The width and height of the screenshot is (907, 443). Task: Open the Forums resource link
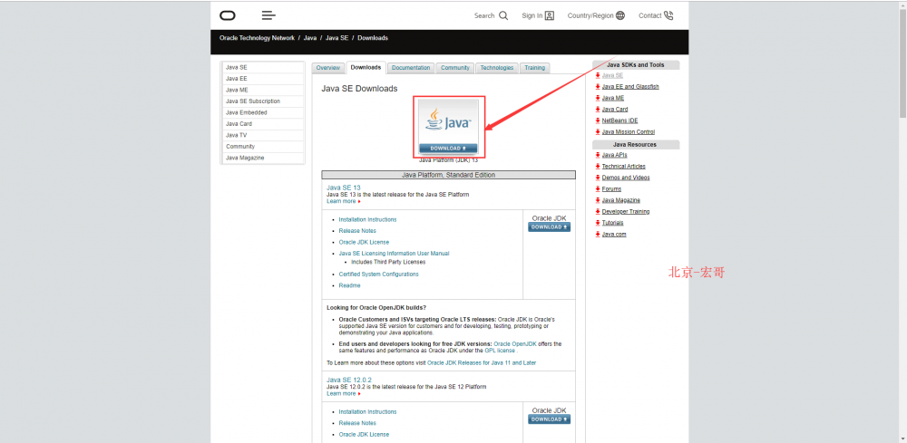point(612,188)
